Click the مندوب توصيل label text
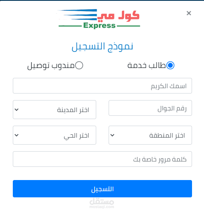This screenshot has height=213, width=204. pos(51,66)
